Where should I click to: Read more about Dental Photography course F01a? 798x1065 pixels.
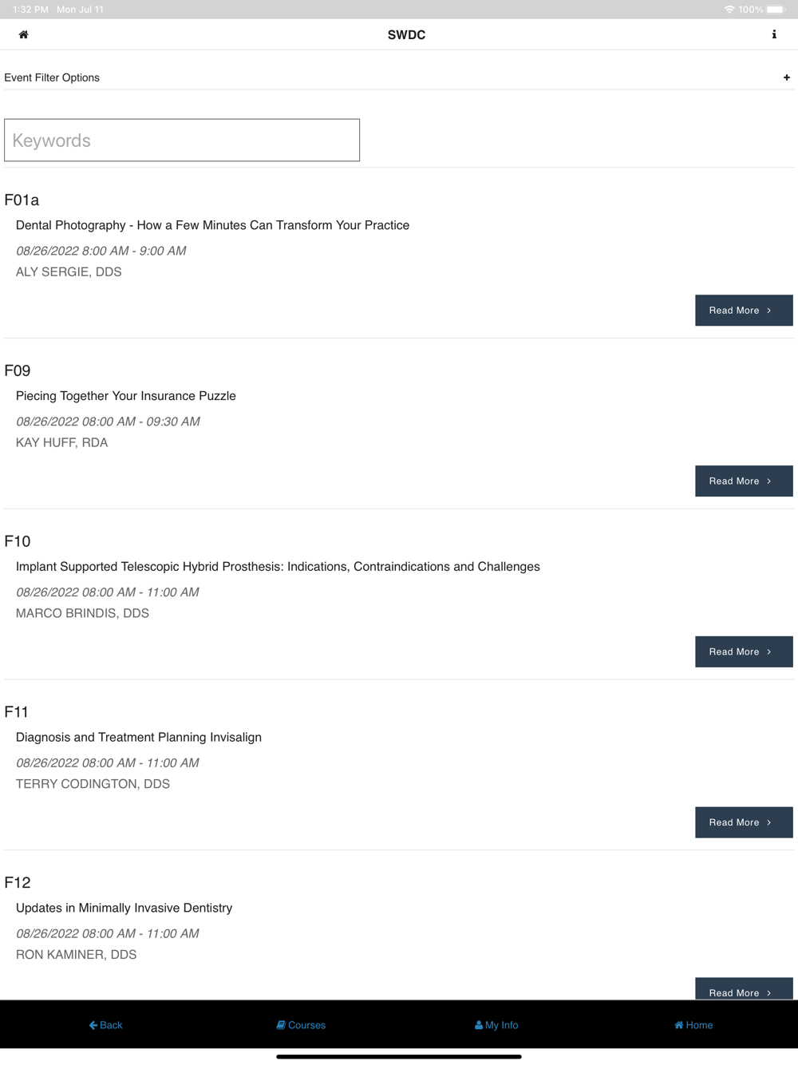(743, 311)
